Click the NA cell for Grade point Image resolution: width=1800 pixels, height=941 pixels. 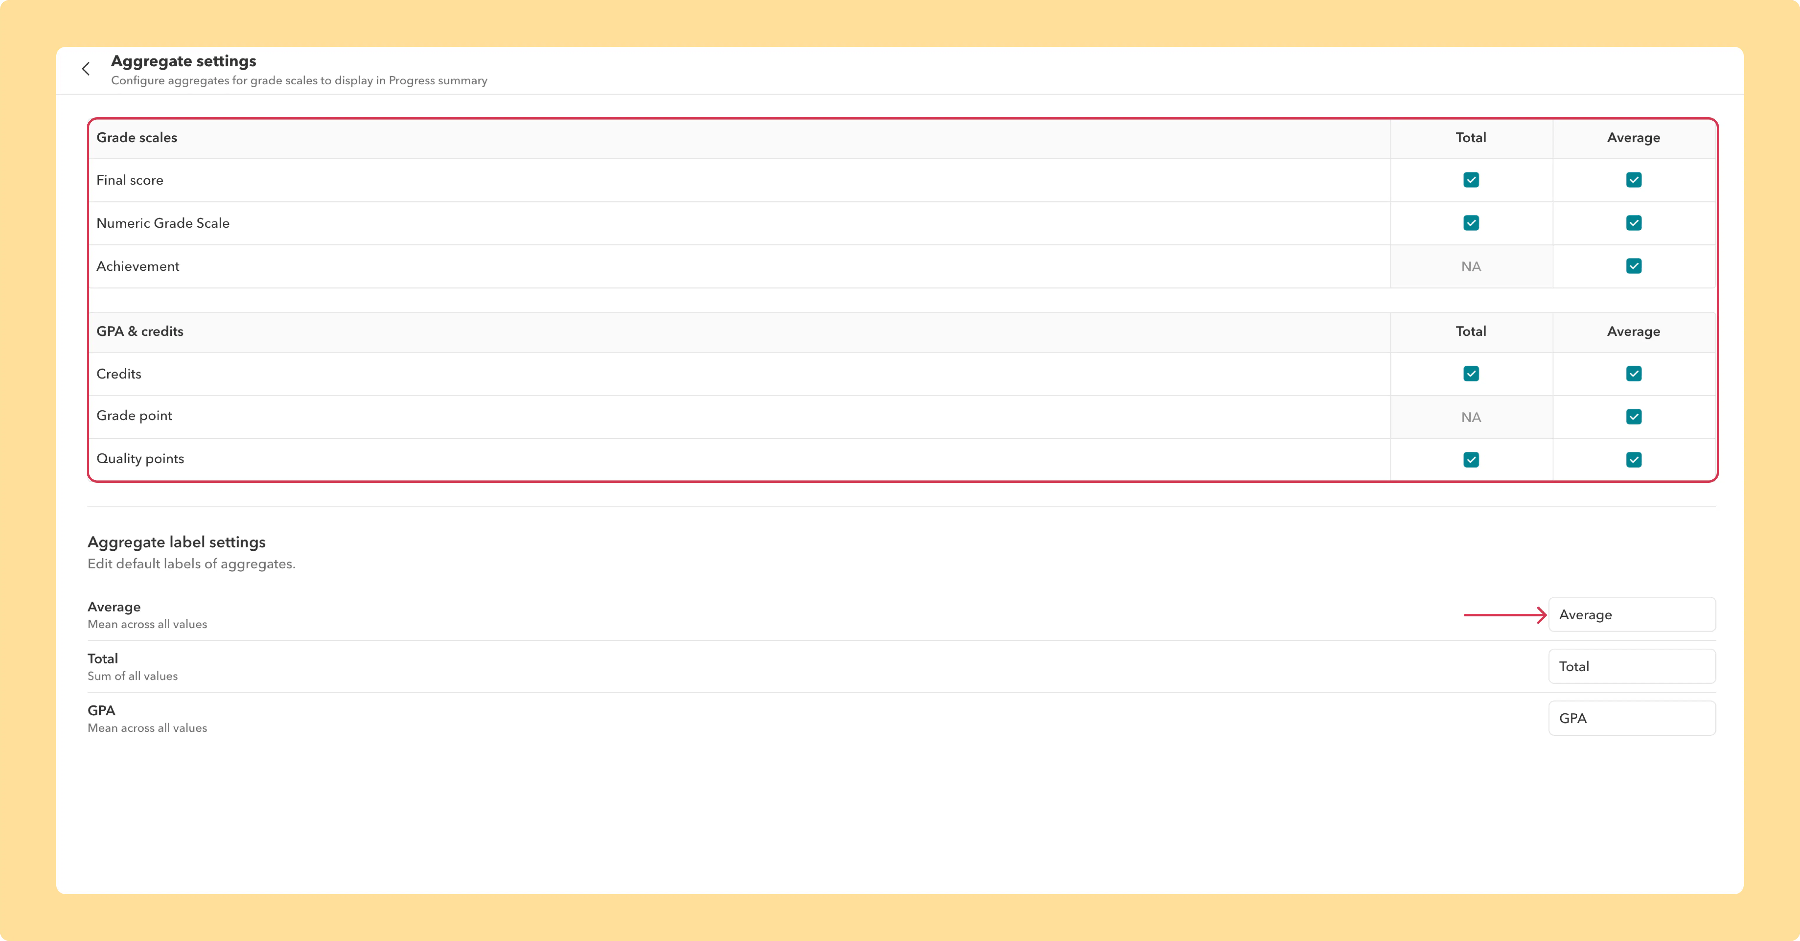point(1471,417)
